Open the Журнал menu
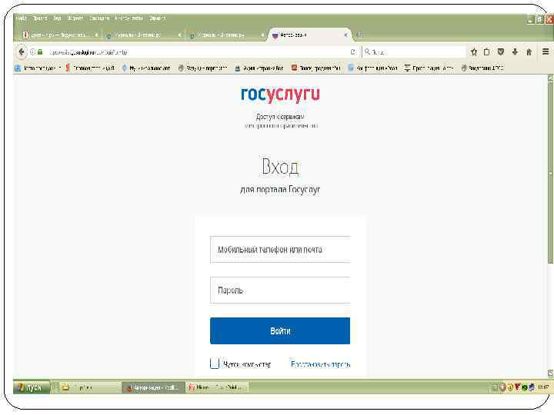Viewport: 554px width, 415px height. click(x=75, y=18)
